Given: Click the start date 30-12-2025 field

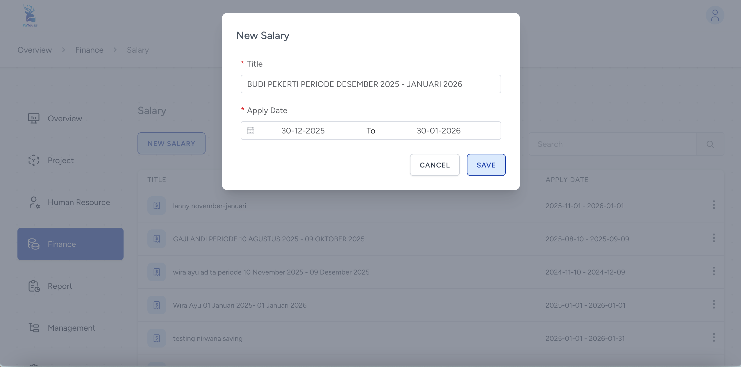Looking at the screenshot, I should (303, 131).
